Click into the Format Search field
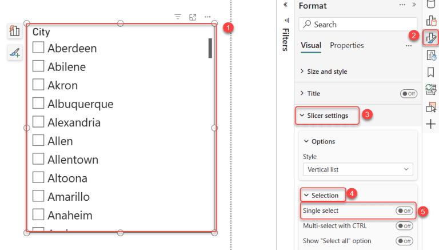 click(x=358, y=25)
